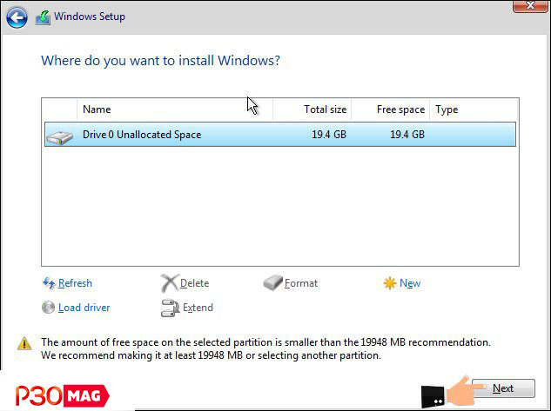Choose the Extend option

198,308
